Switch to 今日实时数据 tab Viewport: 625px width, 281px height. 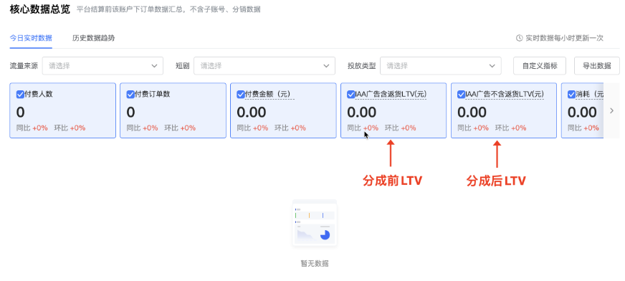(31, 38)
